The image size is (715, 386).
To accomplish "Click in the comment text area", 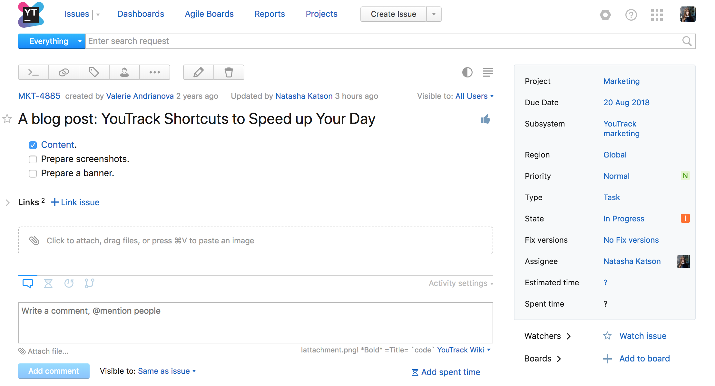I will tap(256, 323).
